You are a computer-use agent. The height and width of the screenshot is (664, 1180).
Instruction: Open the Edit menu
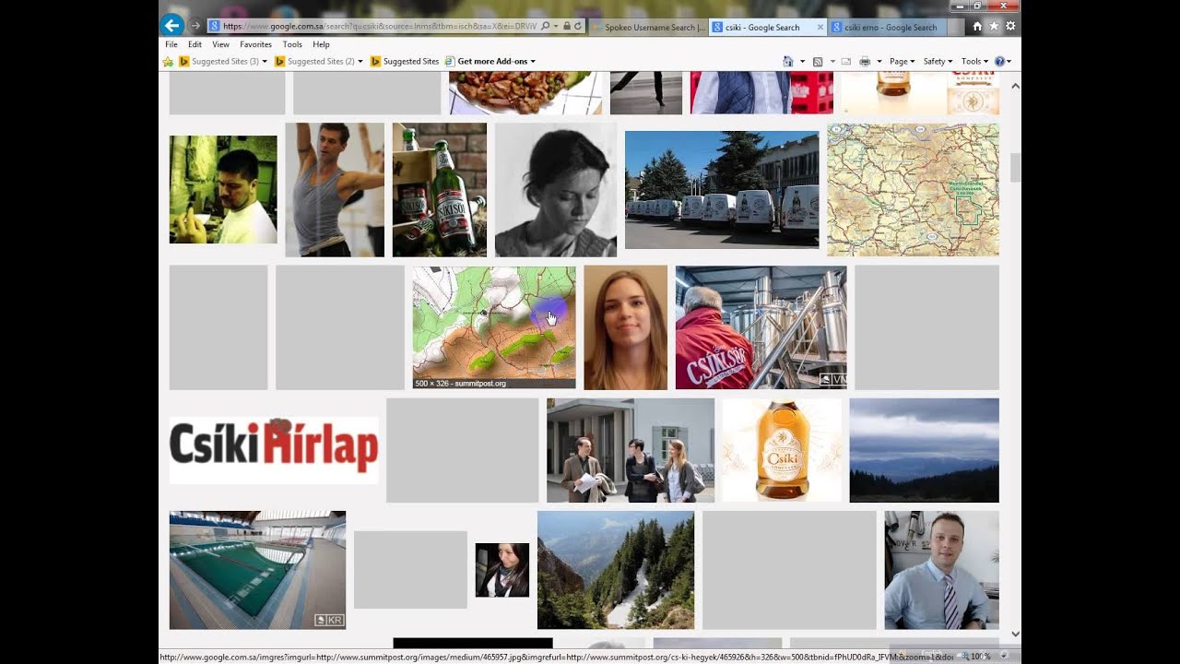(x=195, y=44)
